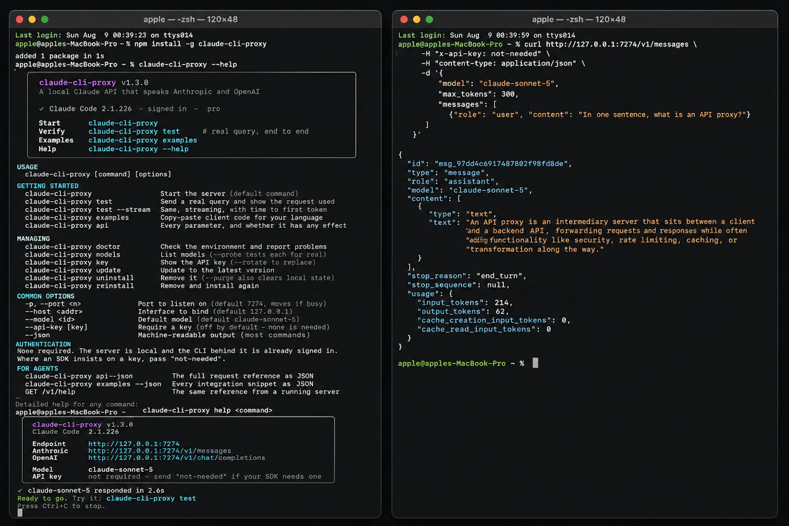Click the prompt cursor in the right terminal
Image resolution: width=789 pixels, height=526 pixels.
click(536, 363)
